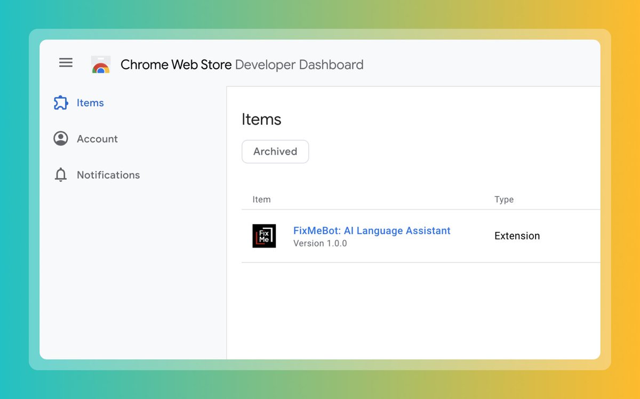This screenshot has width=640, height=399.
Task: Click the Notifications bell icon
Action: click(61, 175)
